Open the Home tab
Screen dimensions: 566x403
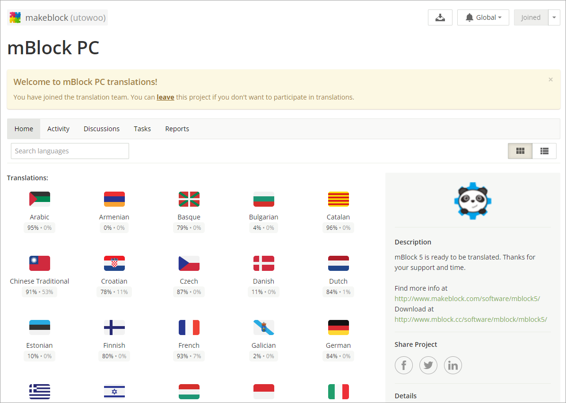point(24,129)
